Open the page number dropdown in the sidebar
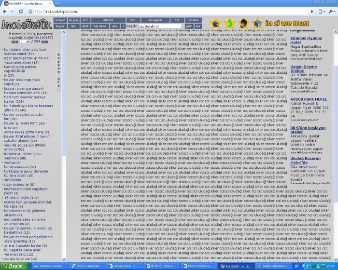 [25, 42]
